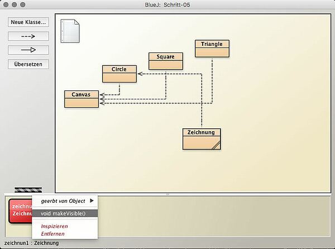Select the Triangle class box
335x249 pixels.
click(x=212, y=49)
